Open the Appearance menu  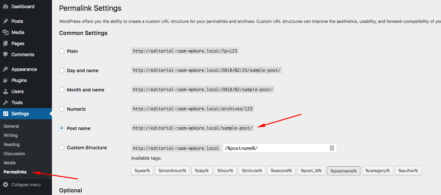24,69
